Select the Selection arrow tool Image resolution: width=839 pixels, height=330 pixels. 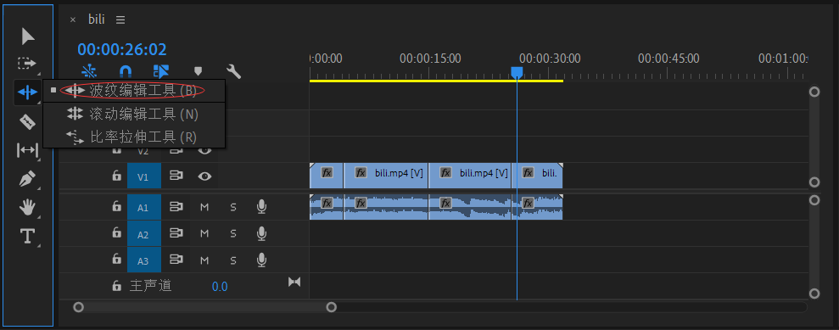pos(28,36)
